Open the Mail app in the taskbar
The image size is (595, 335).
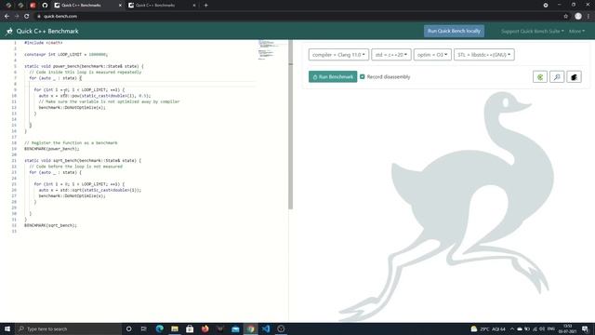point(235,328)
